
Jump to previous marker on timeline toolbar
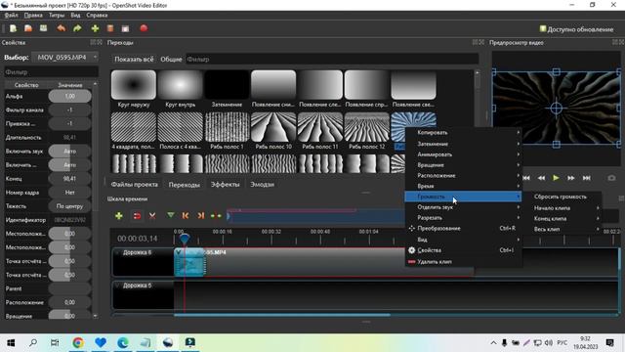(x=186, y=216)
